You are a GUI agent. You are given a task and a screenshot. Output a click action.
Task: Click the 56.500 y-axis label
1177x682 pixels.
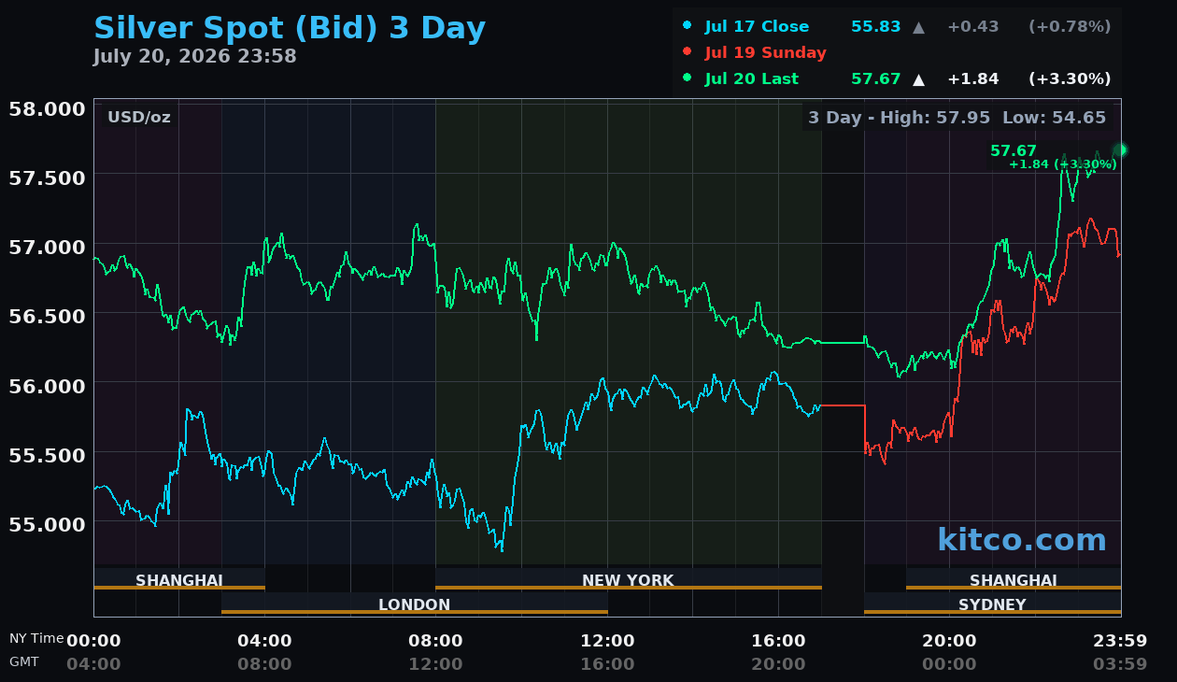tap(47, 316)
